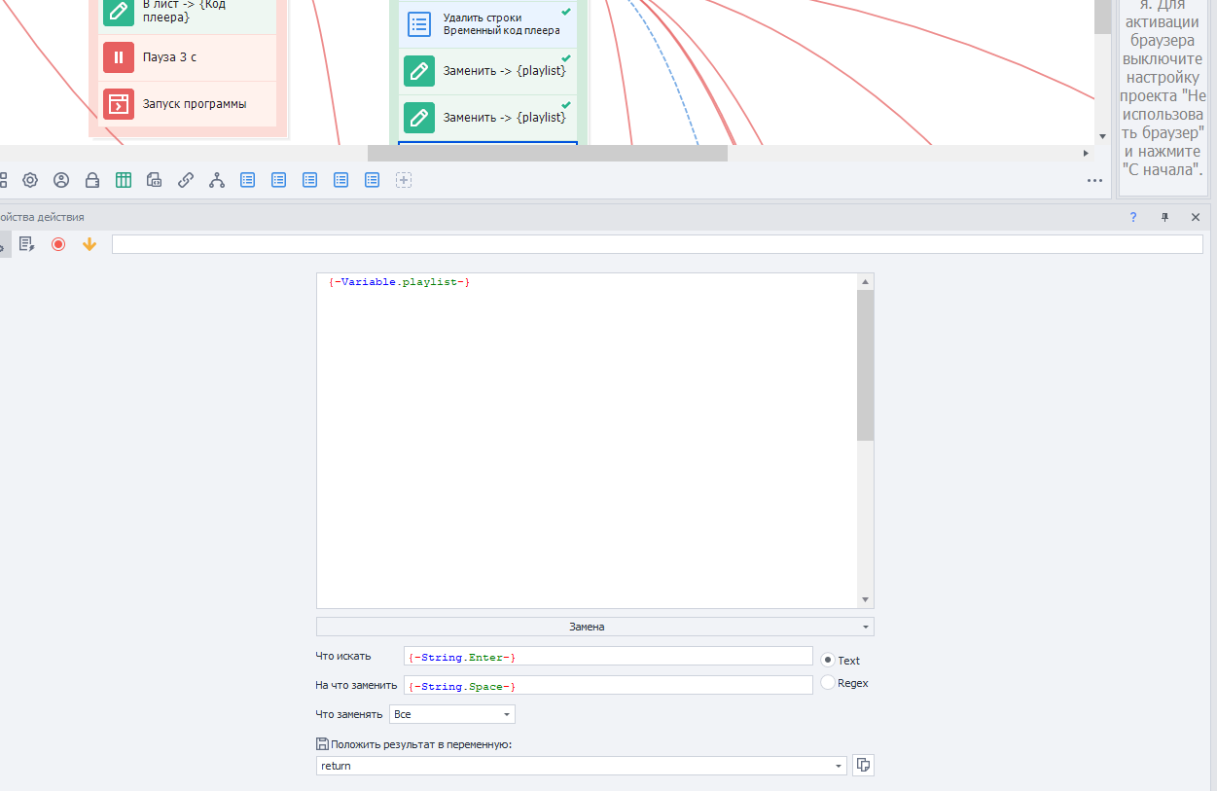This screenshot has height=791, width=1217.
Task: Click the Запуск программы action label
Action: point(195,104)
